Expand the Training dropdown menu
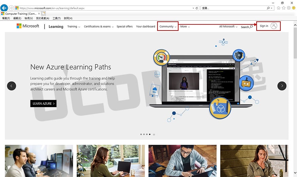This screenshot has height=177, width=297. click(x=74, y=26)
